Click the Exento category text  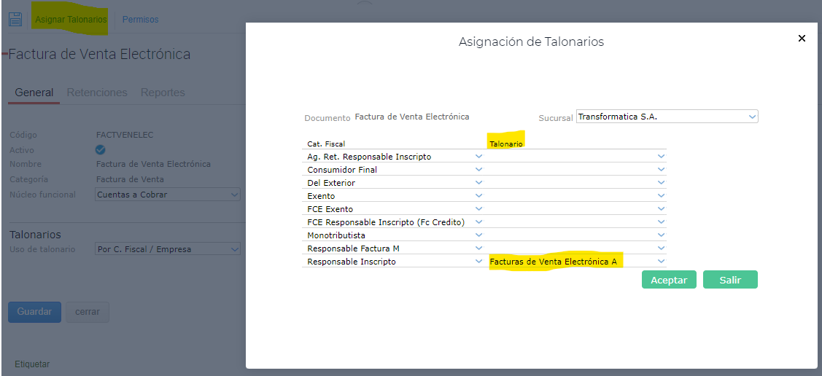(321, 196)
